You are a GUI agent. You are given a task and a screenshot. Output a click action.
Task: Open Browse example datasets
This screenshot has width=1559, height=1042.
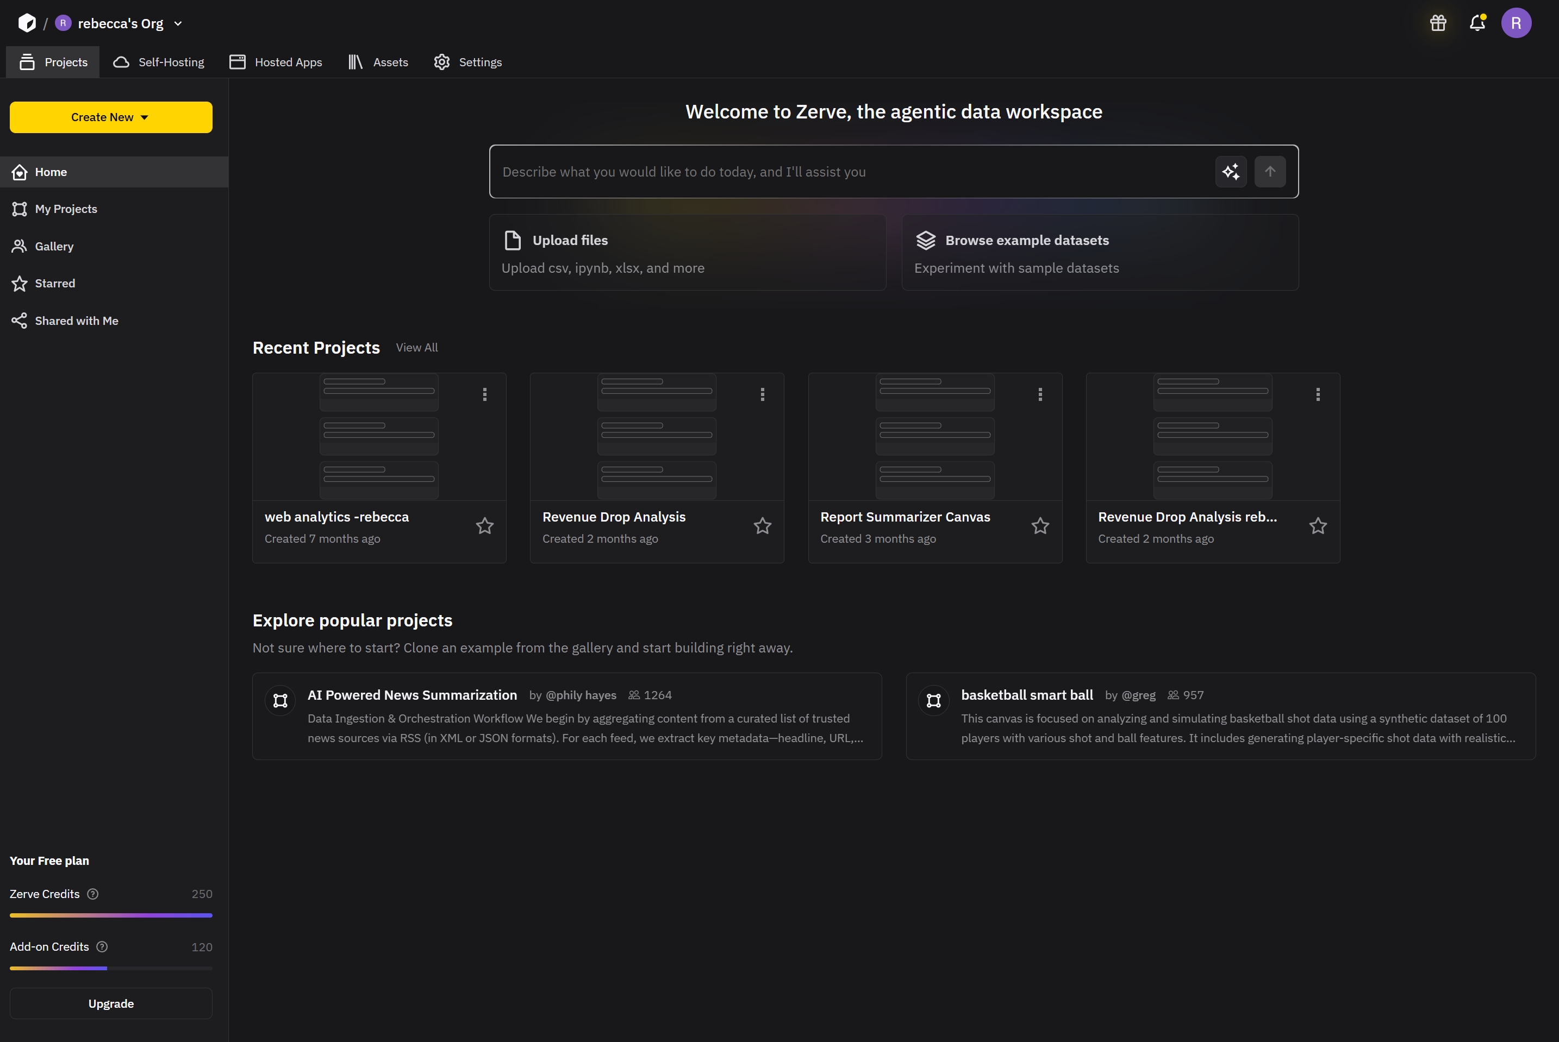(x=1100, y=253)
